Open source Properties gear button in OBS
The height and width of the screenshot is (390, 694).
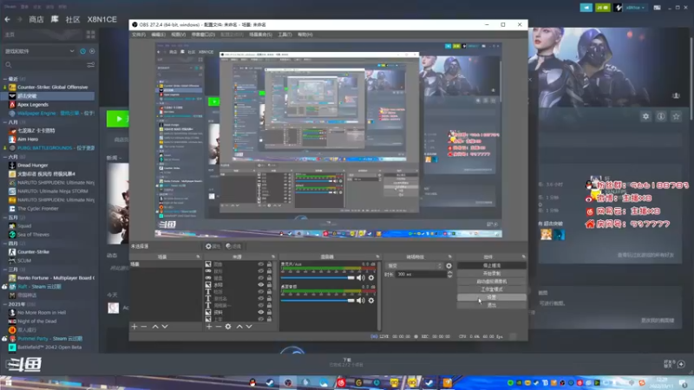click(213, 246)
